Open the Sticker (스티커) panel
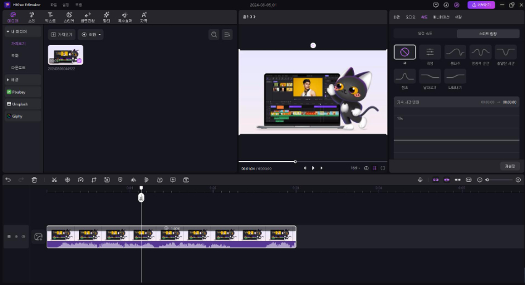 tap(69, 16)
